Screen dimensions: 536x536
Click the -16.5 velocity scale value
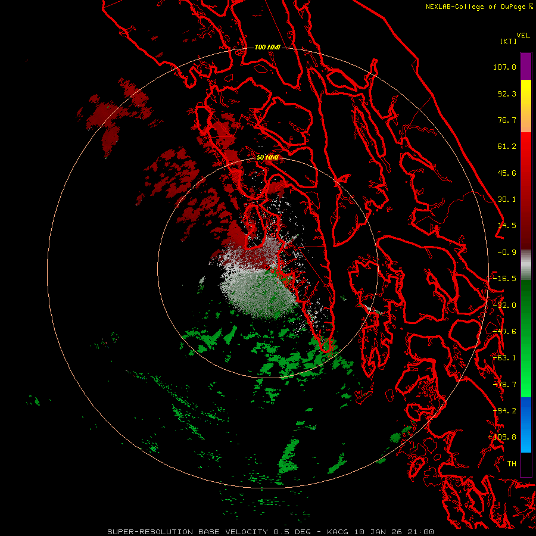504,279
